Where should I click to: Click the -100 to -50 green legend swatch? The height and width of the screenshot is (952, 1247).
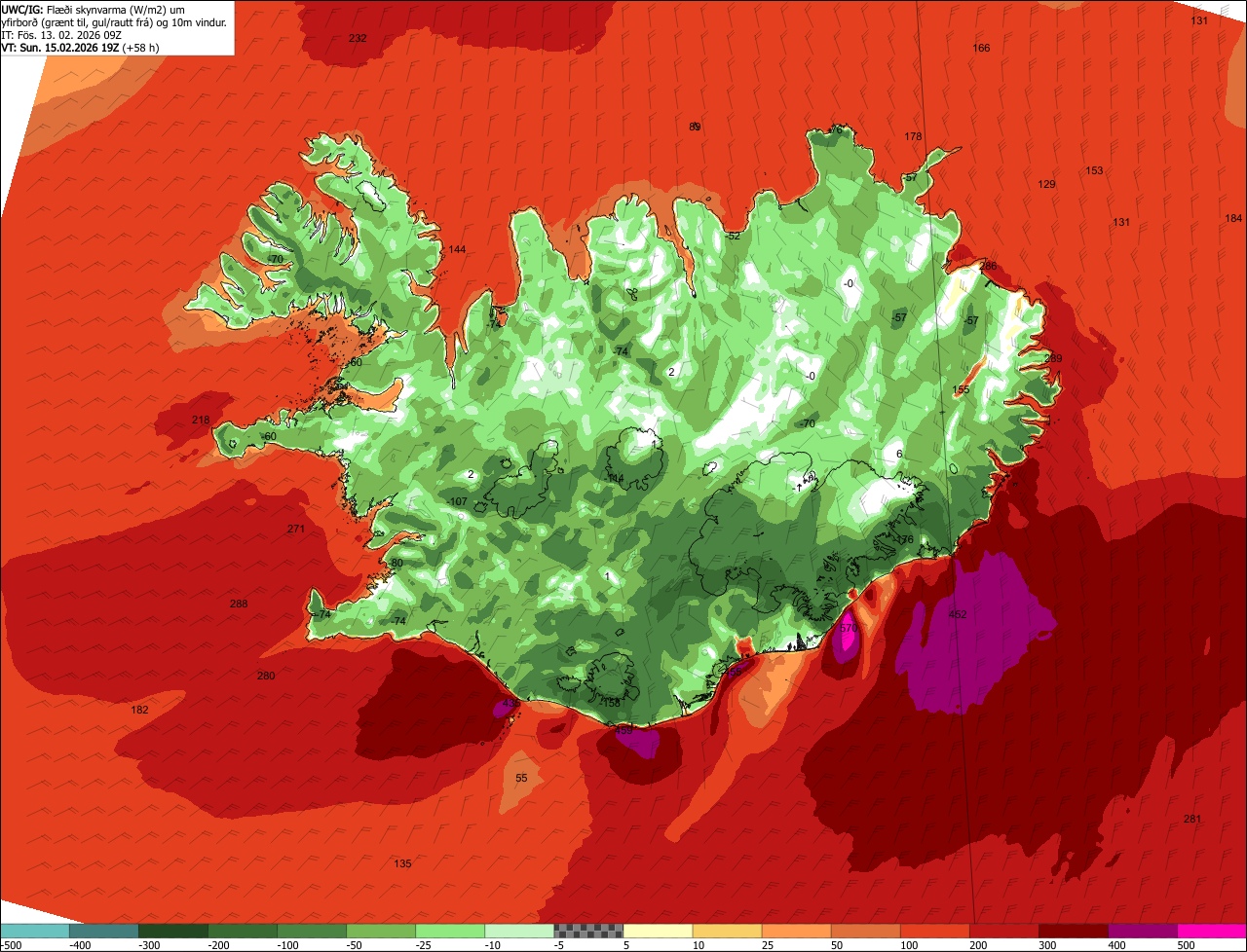click(312, 931)
